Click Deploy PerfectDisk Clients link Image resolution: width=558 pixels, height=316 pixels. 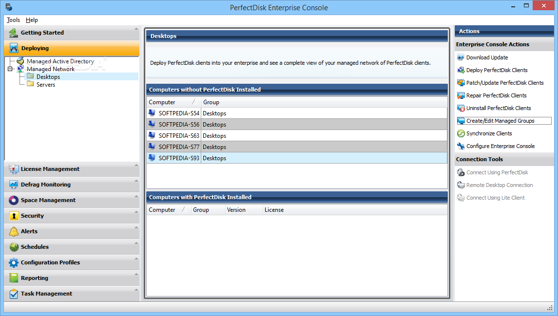pos(497,70)
